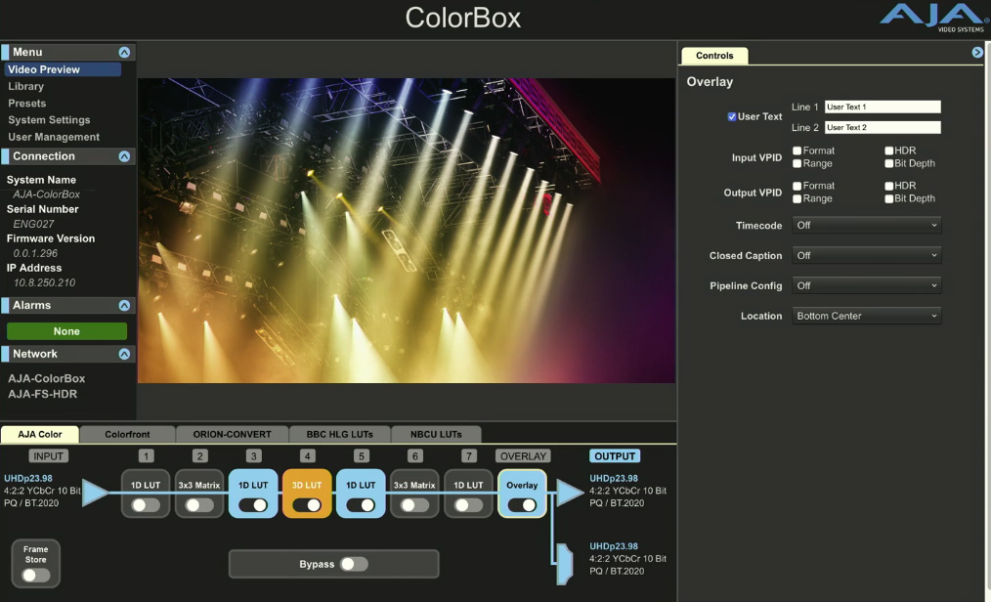Turn on the Frame Store switch
The image size is (991, 602).
tap(35, 575)
